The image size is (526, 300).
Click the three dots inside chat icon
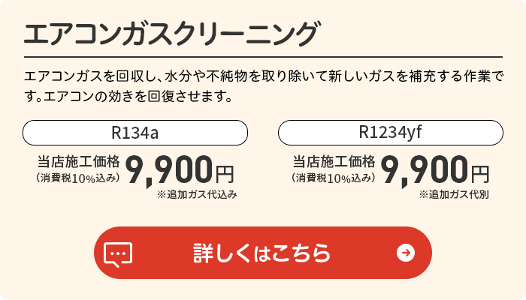(118, 253)
